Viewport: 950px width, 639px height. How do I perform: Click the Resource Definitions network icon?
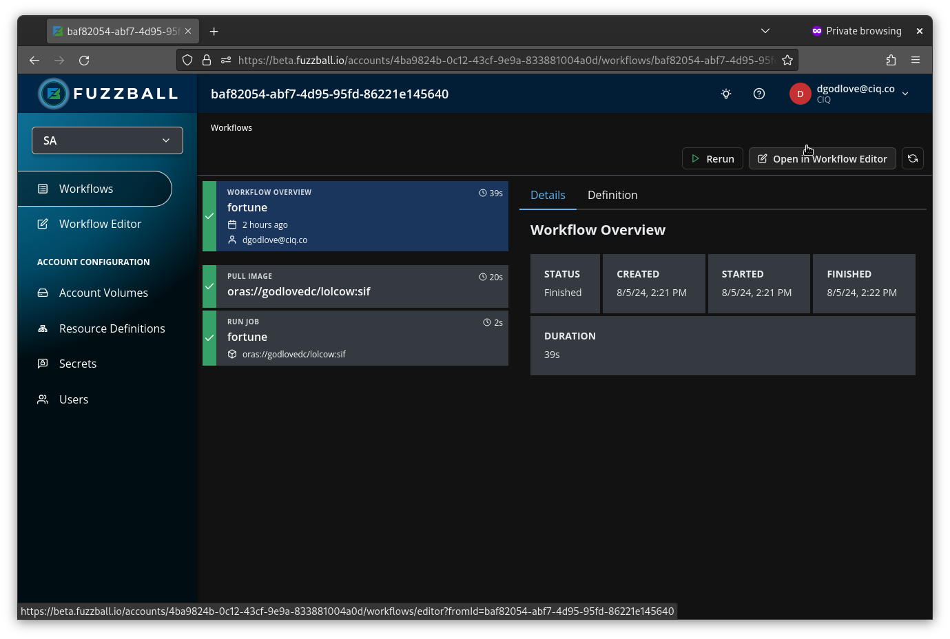tap(43, 328)
